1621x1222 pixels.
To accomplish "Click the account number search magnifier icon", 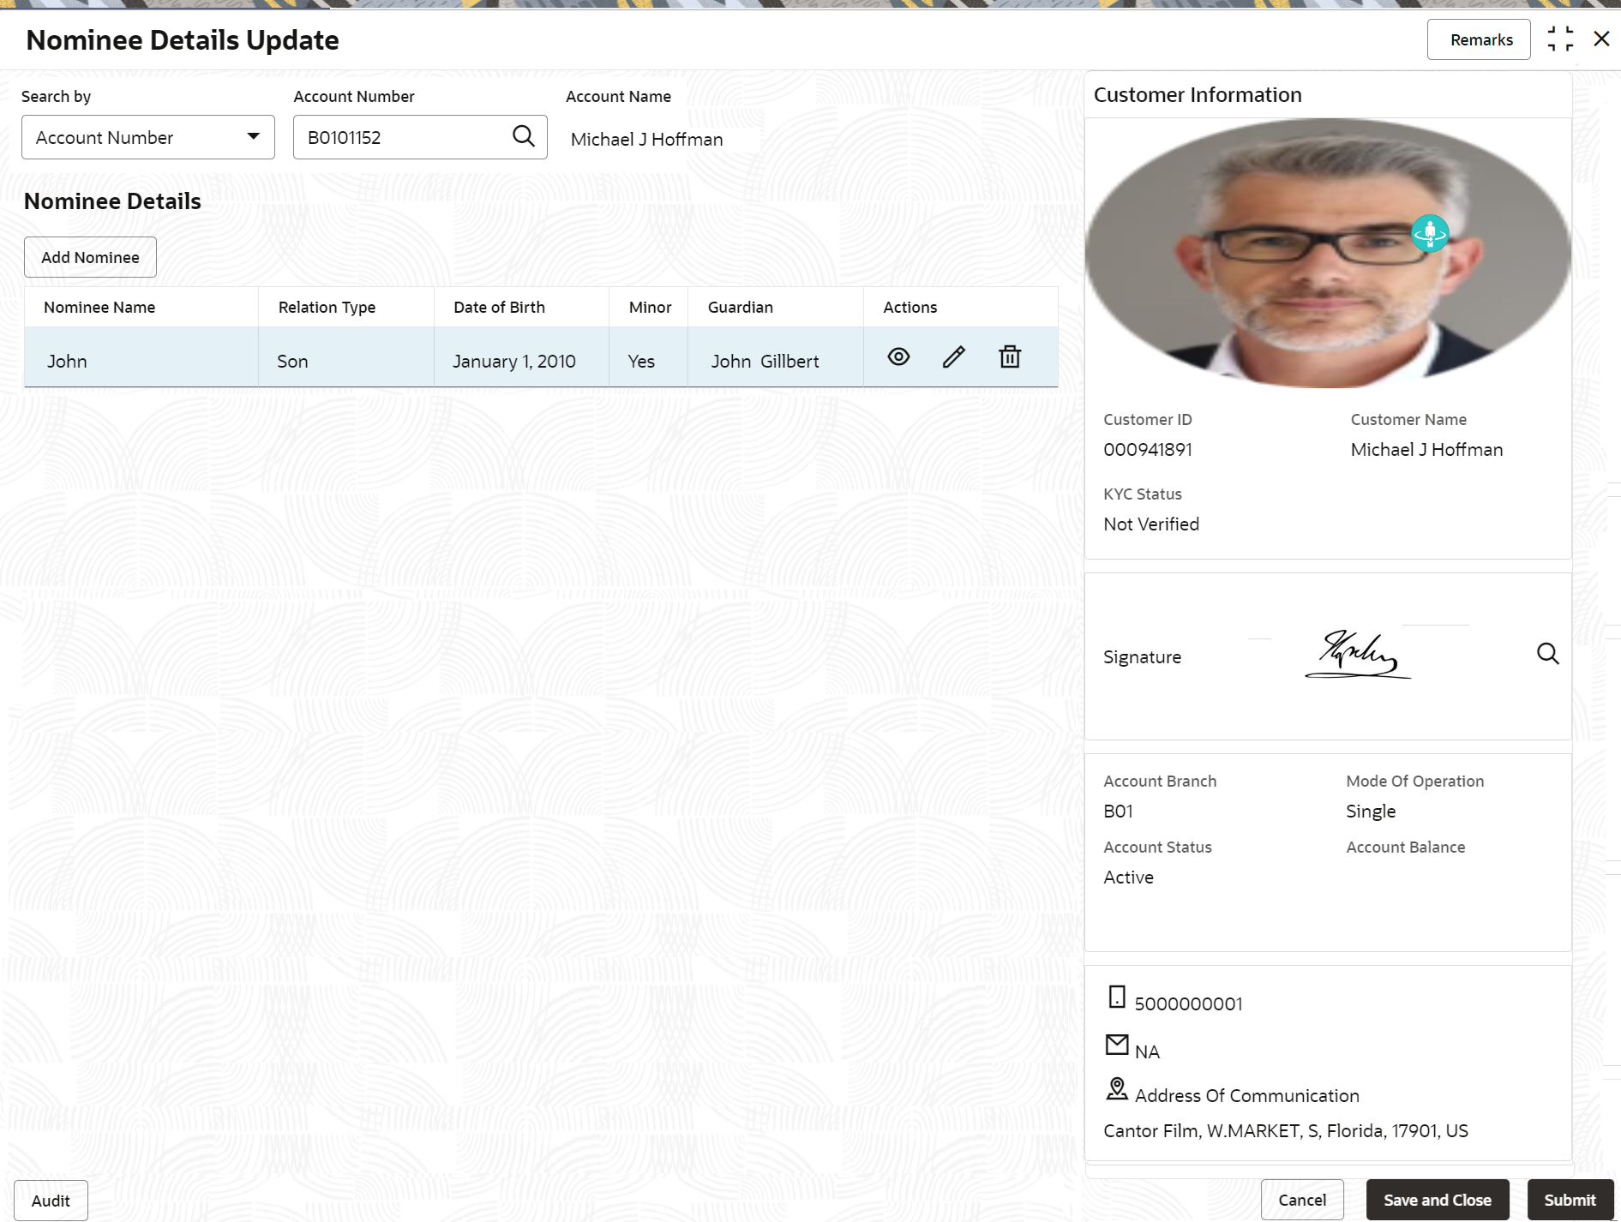I will [x=523, y=136].
